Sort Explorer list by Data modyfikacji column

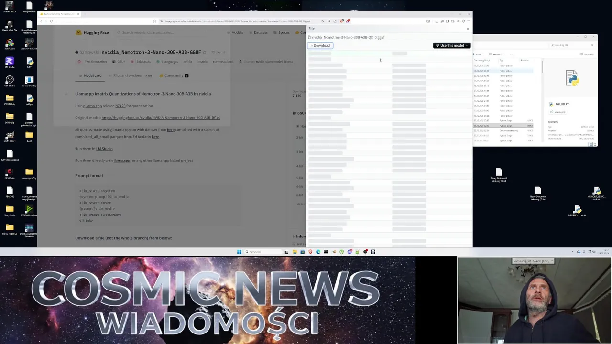(482, 60)
